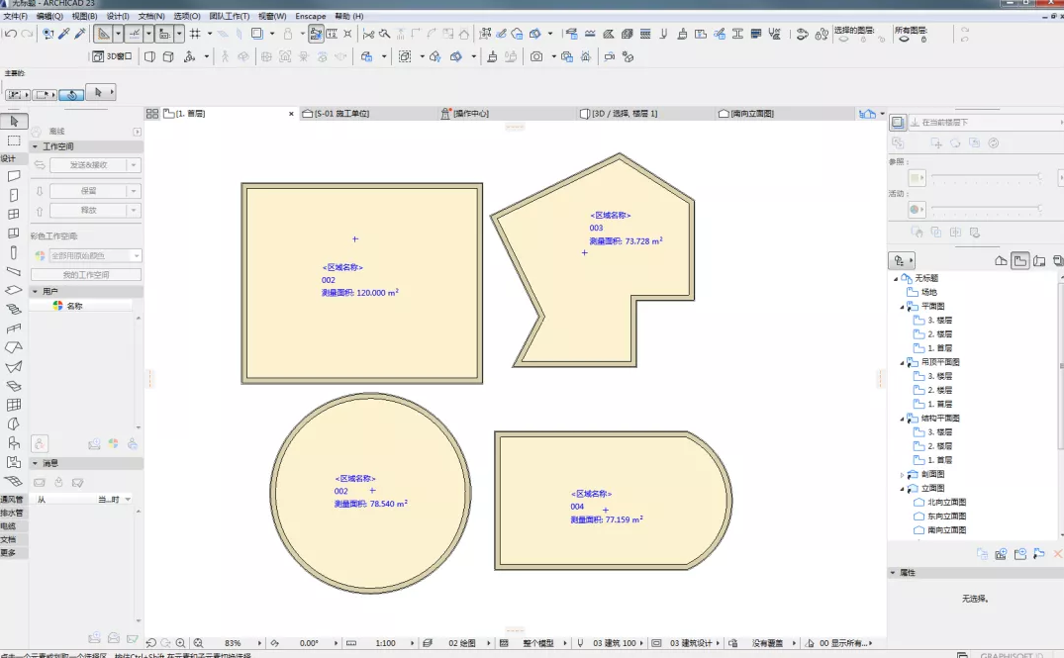Expand the 剖面图 tree node

(902, 475)
